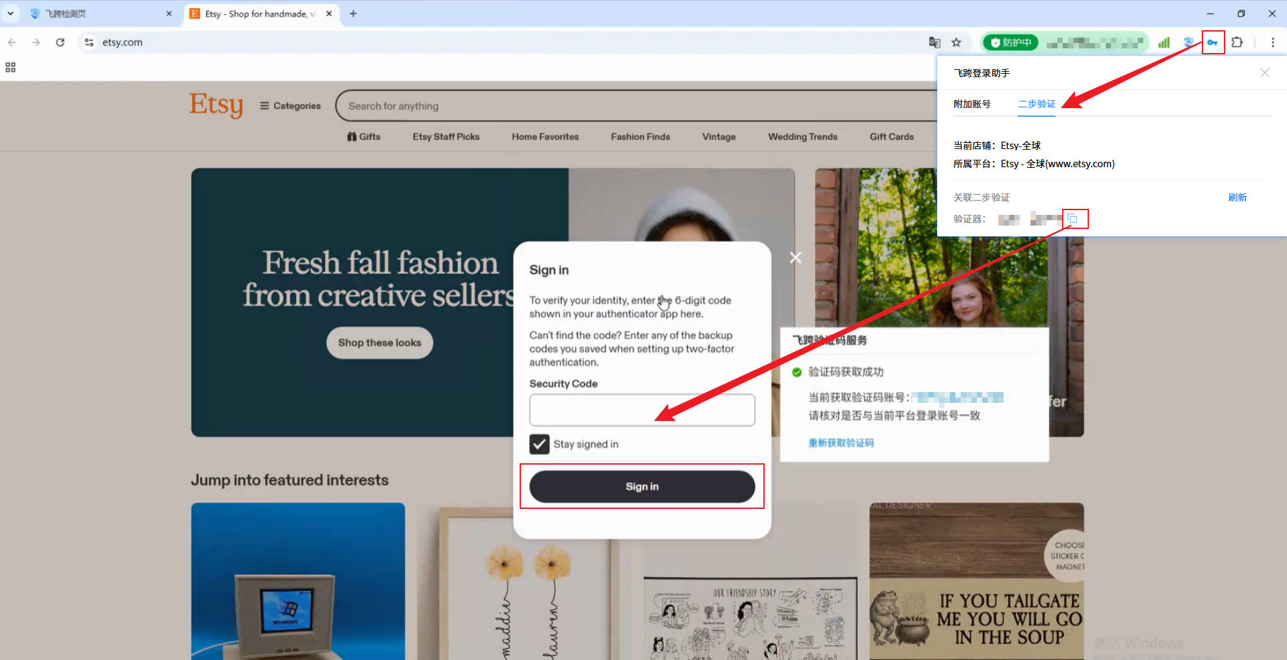Close the 飞跨登录助手 panel
The height and width of the screenshot is (660, 1287).
coord(1265,73)
